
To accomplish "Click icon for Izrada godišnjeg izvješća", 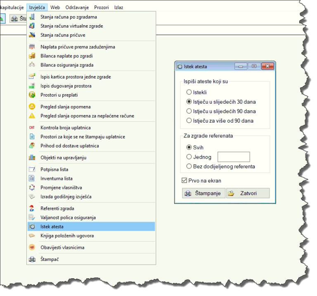I will click(x=32, y=197).
